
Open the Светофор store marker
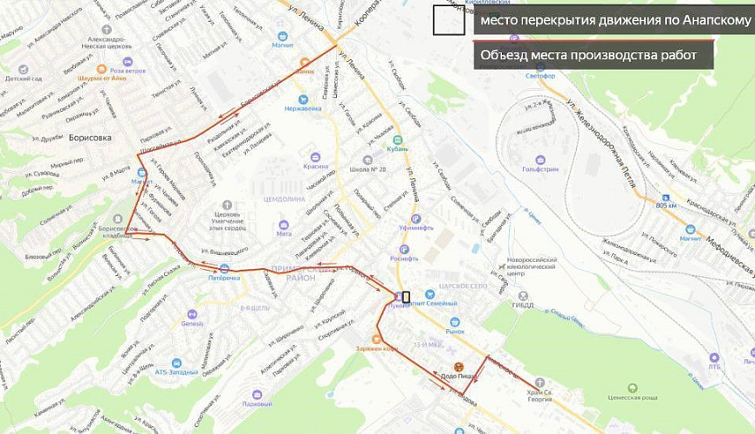[540, 67]
